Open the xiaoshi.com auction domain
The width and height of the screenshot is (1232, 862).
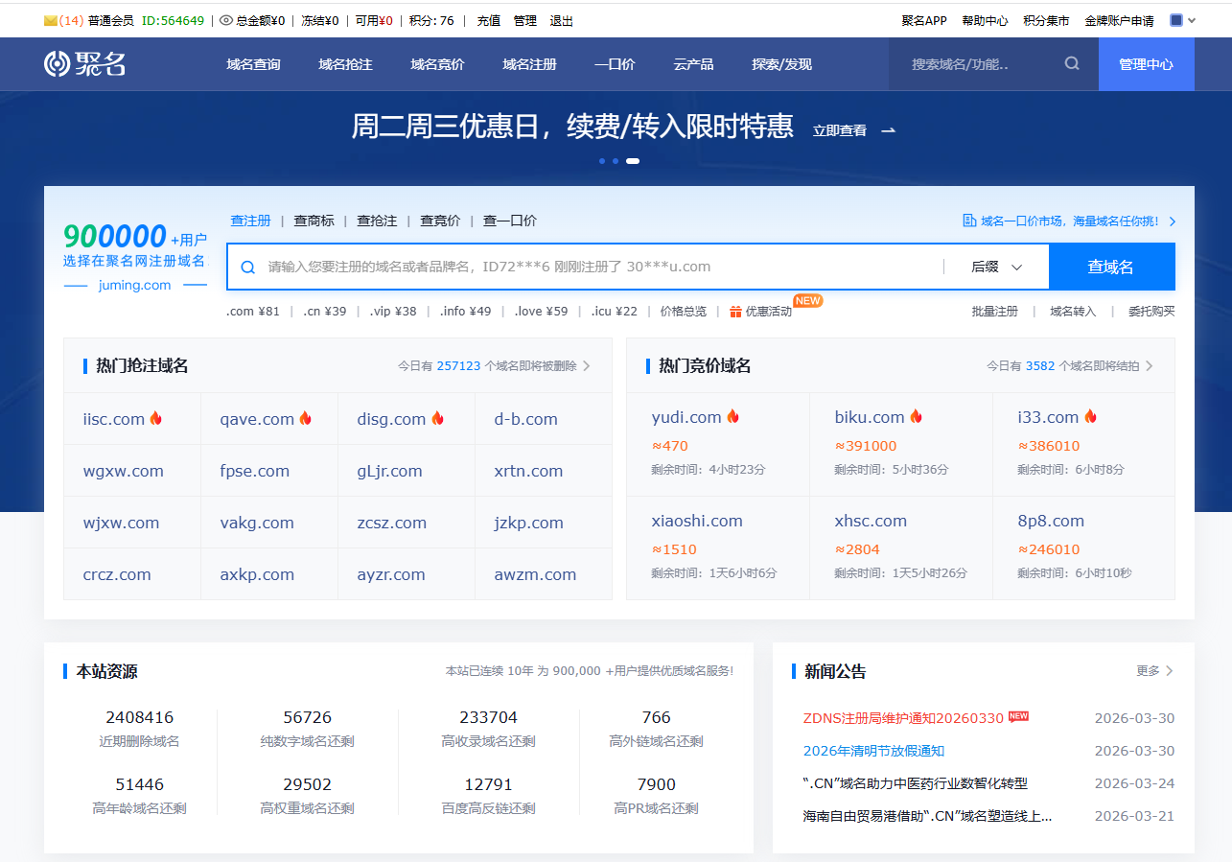(x=697, y=521)
